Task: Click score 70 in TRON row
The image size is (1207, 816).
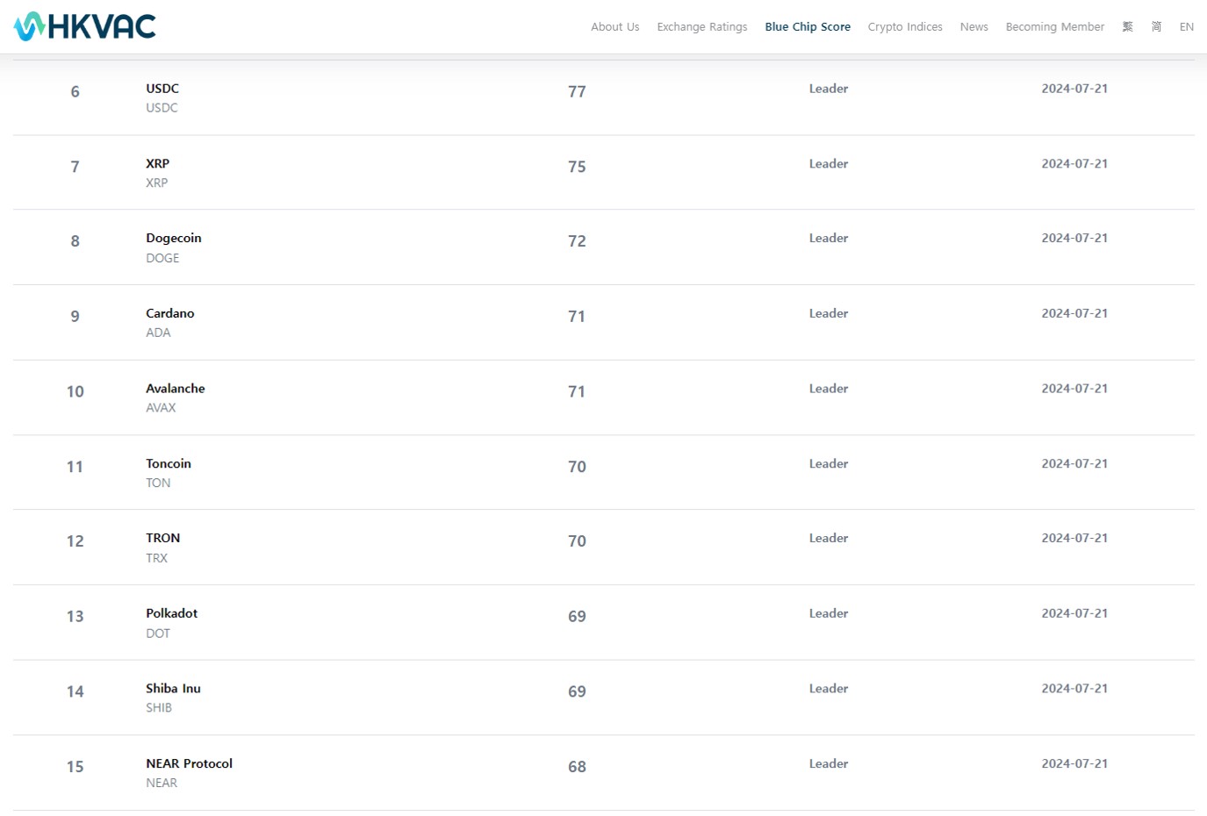Action: point(577,541)
